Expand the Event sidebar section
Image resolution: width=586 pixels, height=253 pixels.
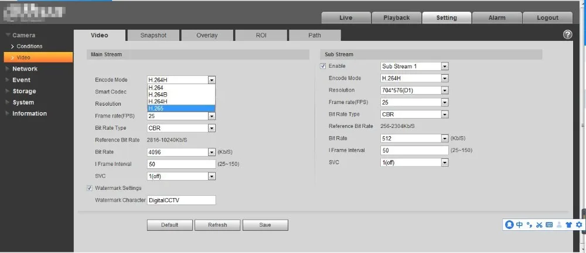(x=21, y=79)
